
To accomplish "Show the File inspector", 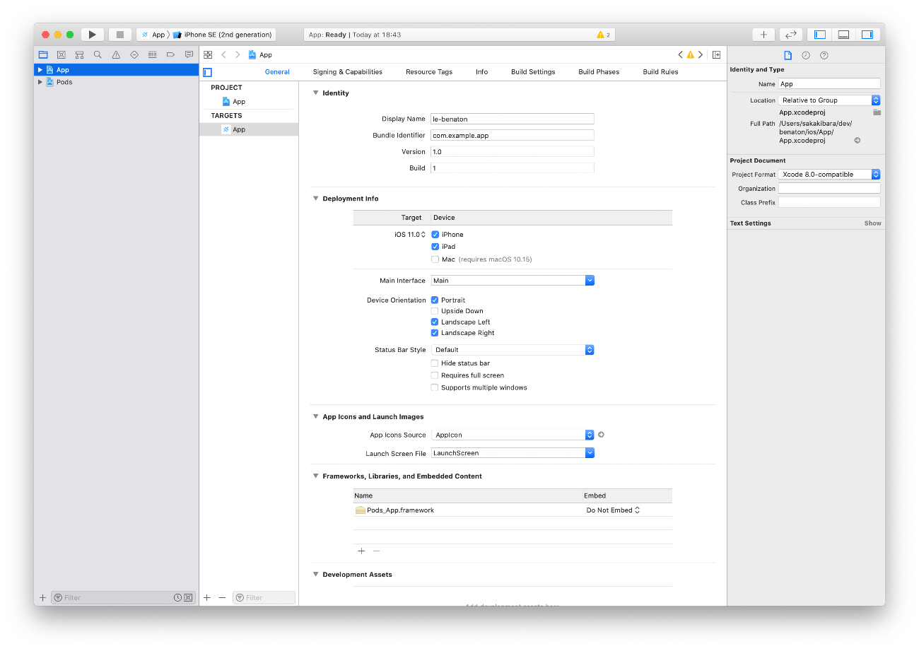I will point(788,55).
